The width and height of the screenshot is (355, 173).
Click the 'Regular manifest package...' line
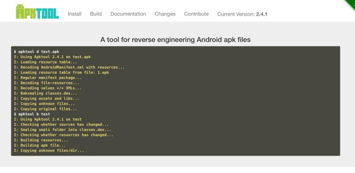point(48,78)
